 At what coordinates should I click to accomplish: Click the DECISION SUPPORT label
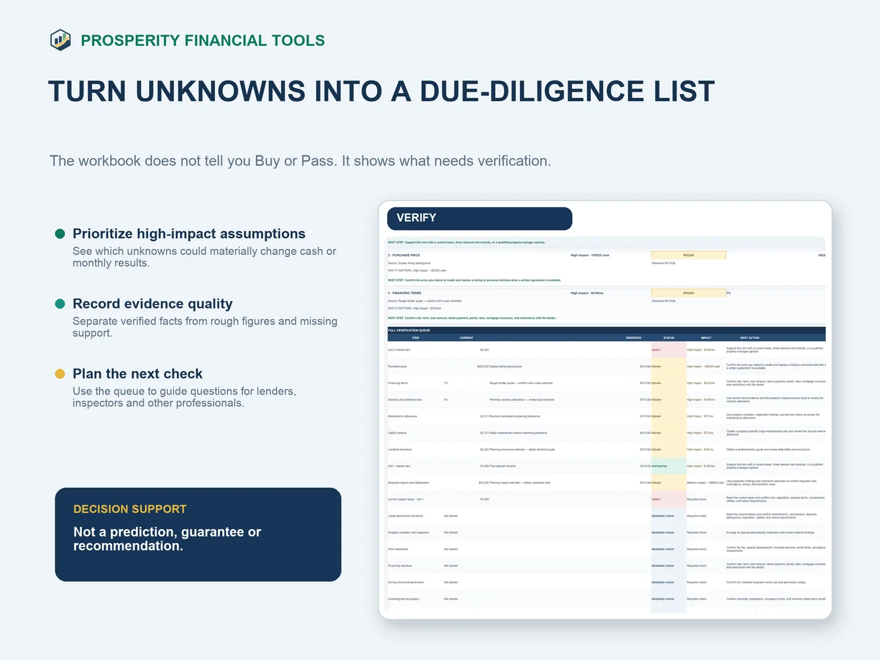[x=130, y=509]
